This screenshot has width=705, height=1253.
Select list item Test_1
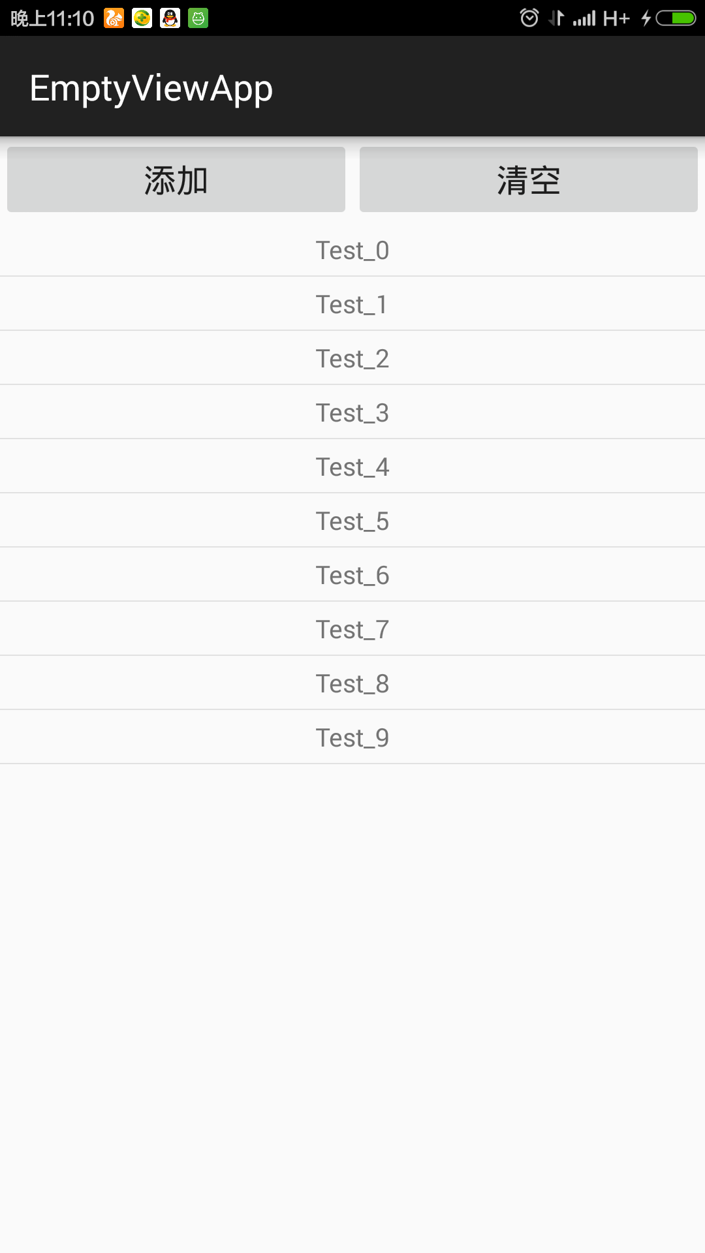pos(352,304)
